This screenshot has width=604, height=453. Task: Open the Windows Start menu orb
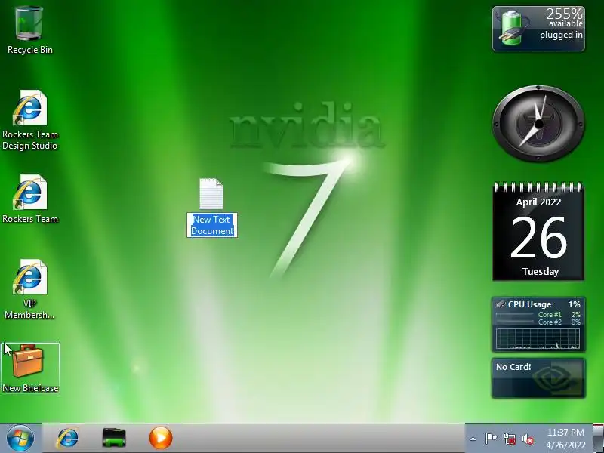20,438
